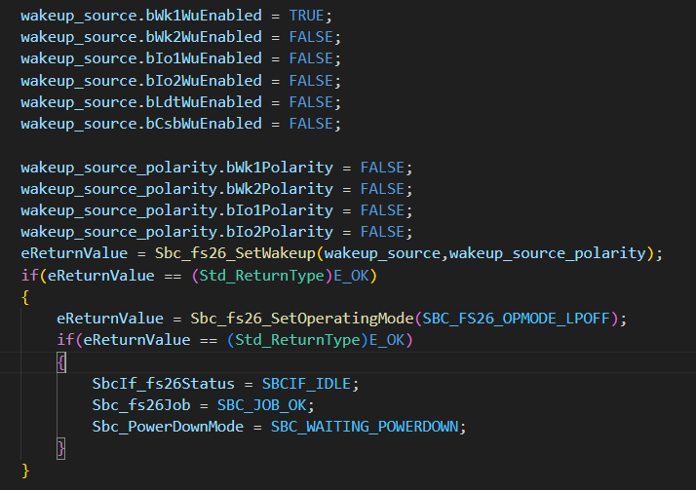Click FALSE on the bCsbWuEnabled line
Screen dimensions: 696x490
point(311,124)
